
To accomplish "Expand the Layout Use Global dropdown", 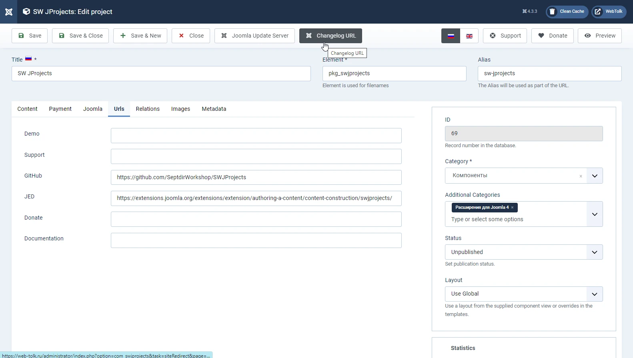I will tap(523, 294).
